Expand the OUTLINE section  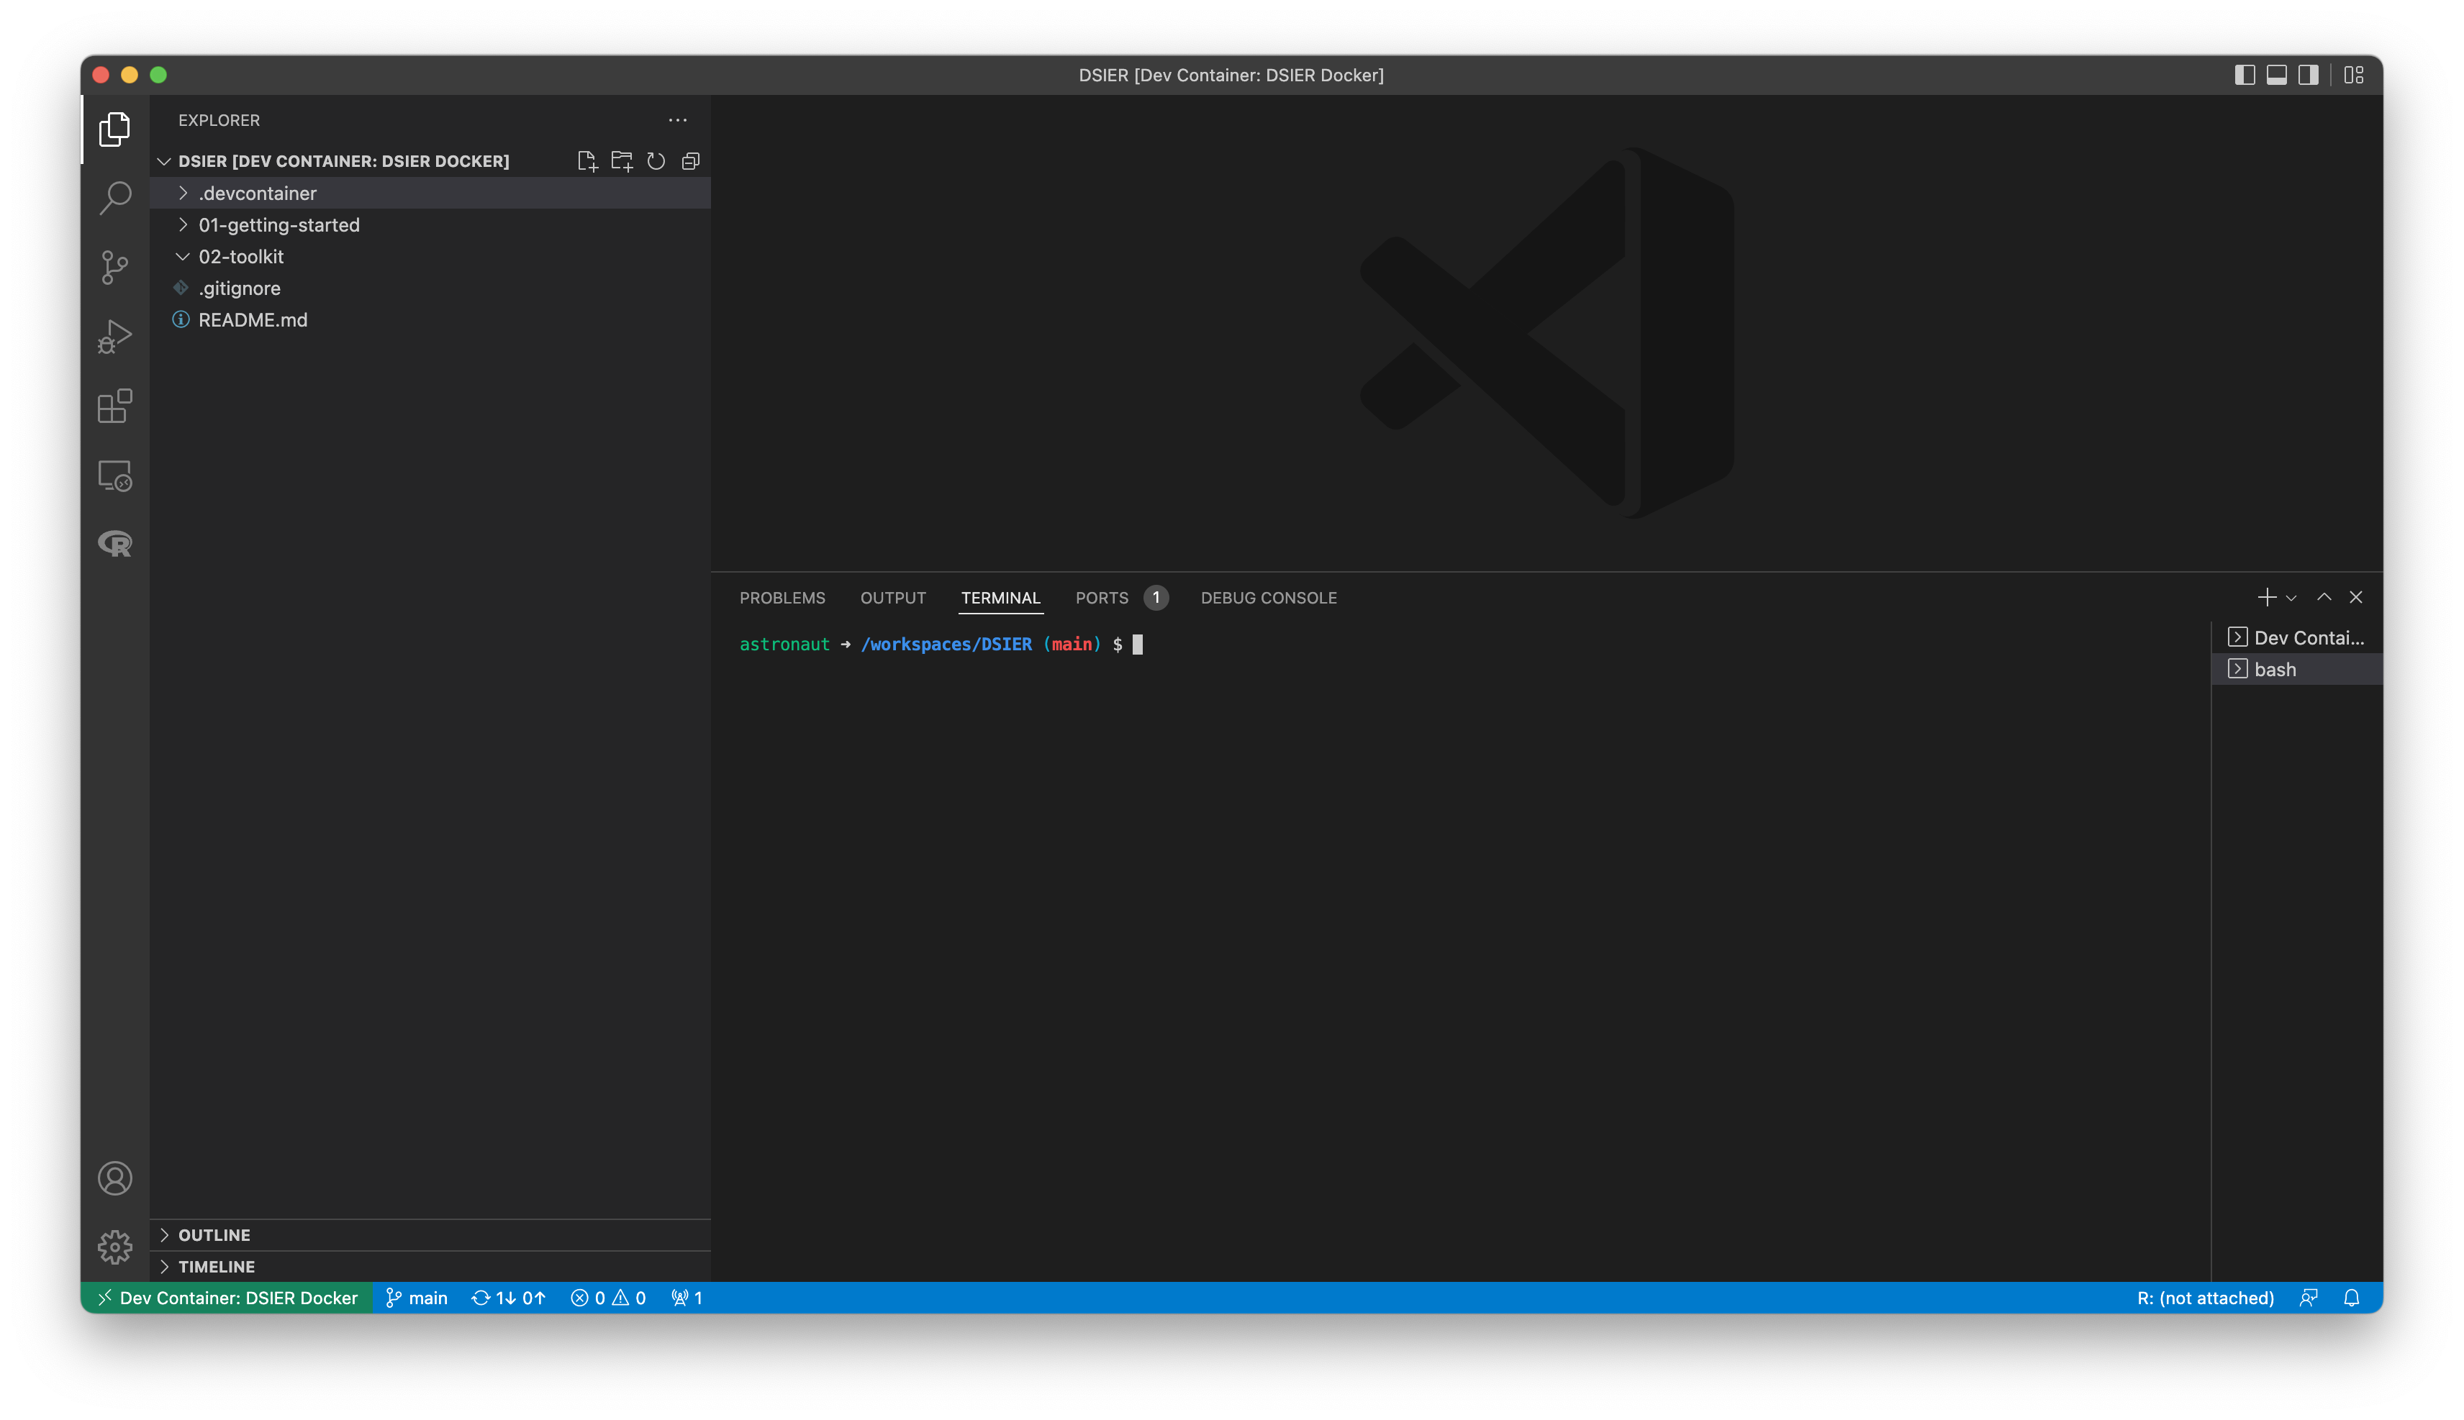[x=214, y=1234]
